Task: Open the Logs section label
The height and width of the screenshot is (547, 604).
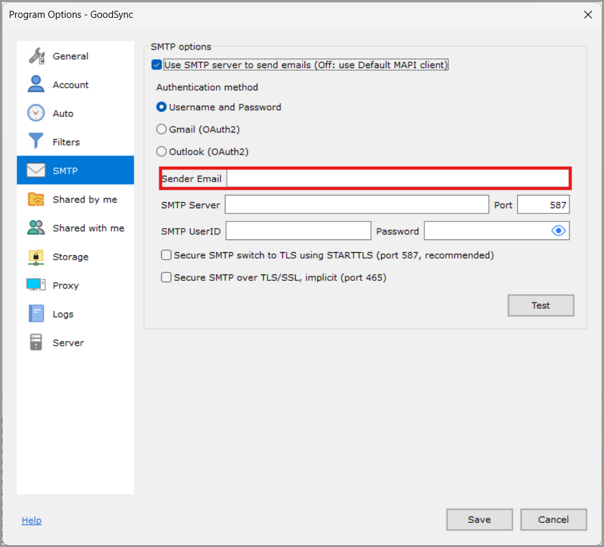Action: click(63, 314)
